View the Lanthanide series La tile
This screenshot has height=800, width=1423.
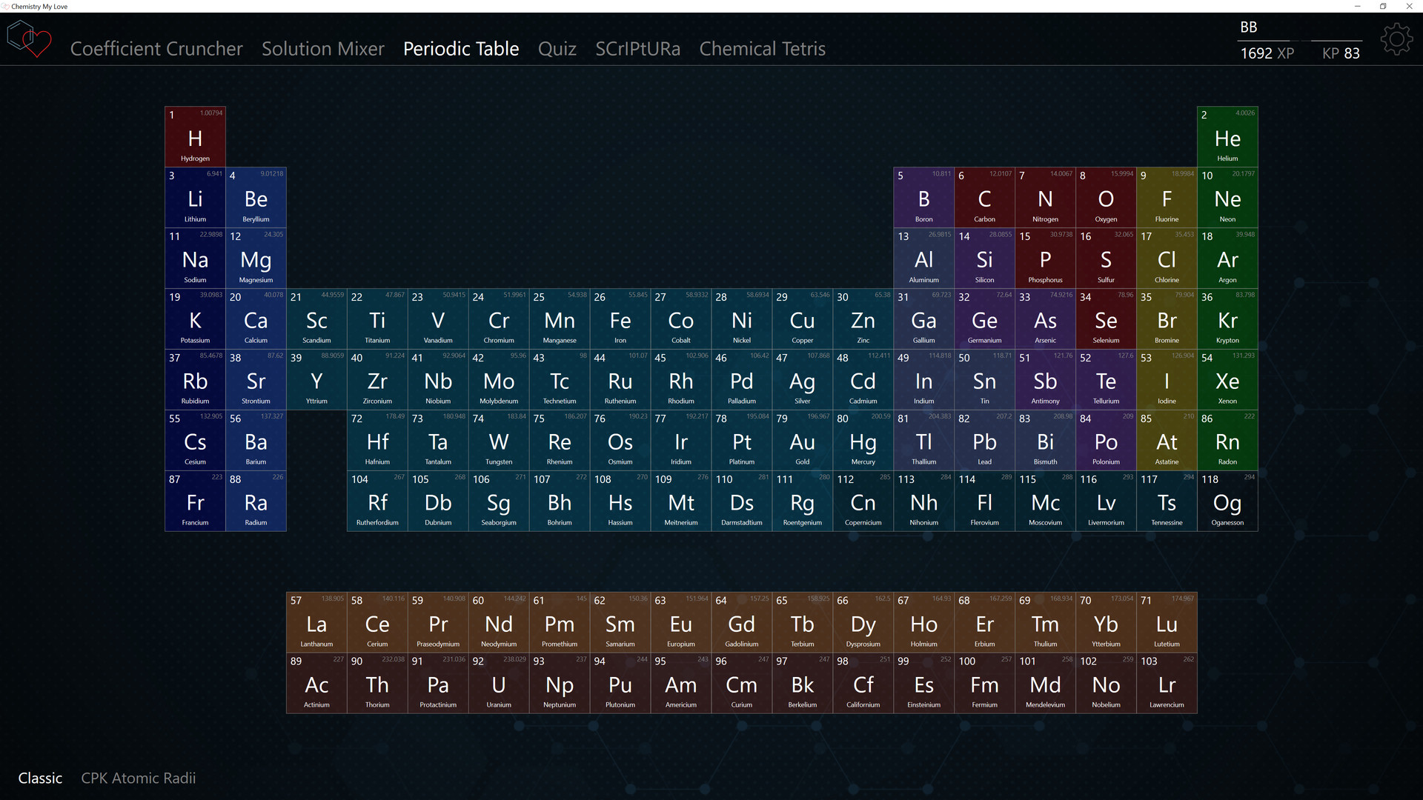click(x=316, y=621)
